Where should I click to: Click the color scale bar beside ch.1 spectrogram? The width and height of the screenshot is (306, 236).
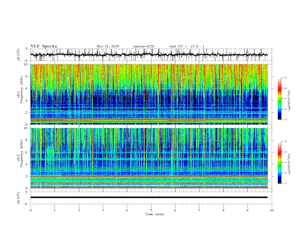coord(280,99)
